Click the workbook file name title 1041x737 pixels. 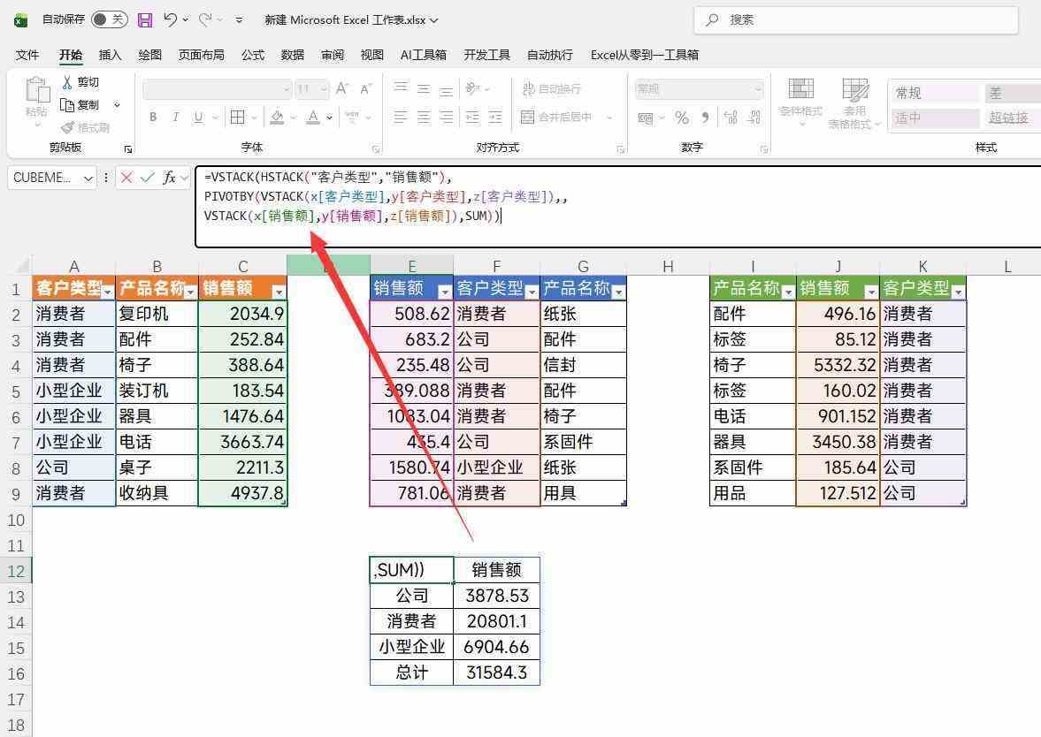click(351, 20)
